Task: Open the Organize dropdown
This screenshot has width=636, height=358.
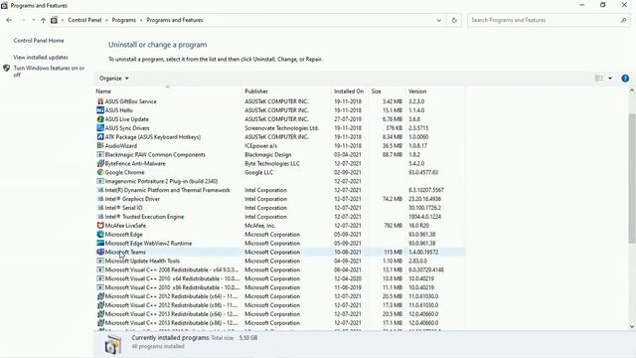Action: [113, 79]
